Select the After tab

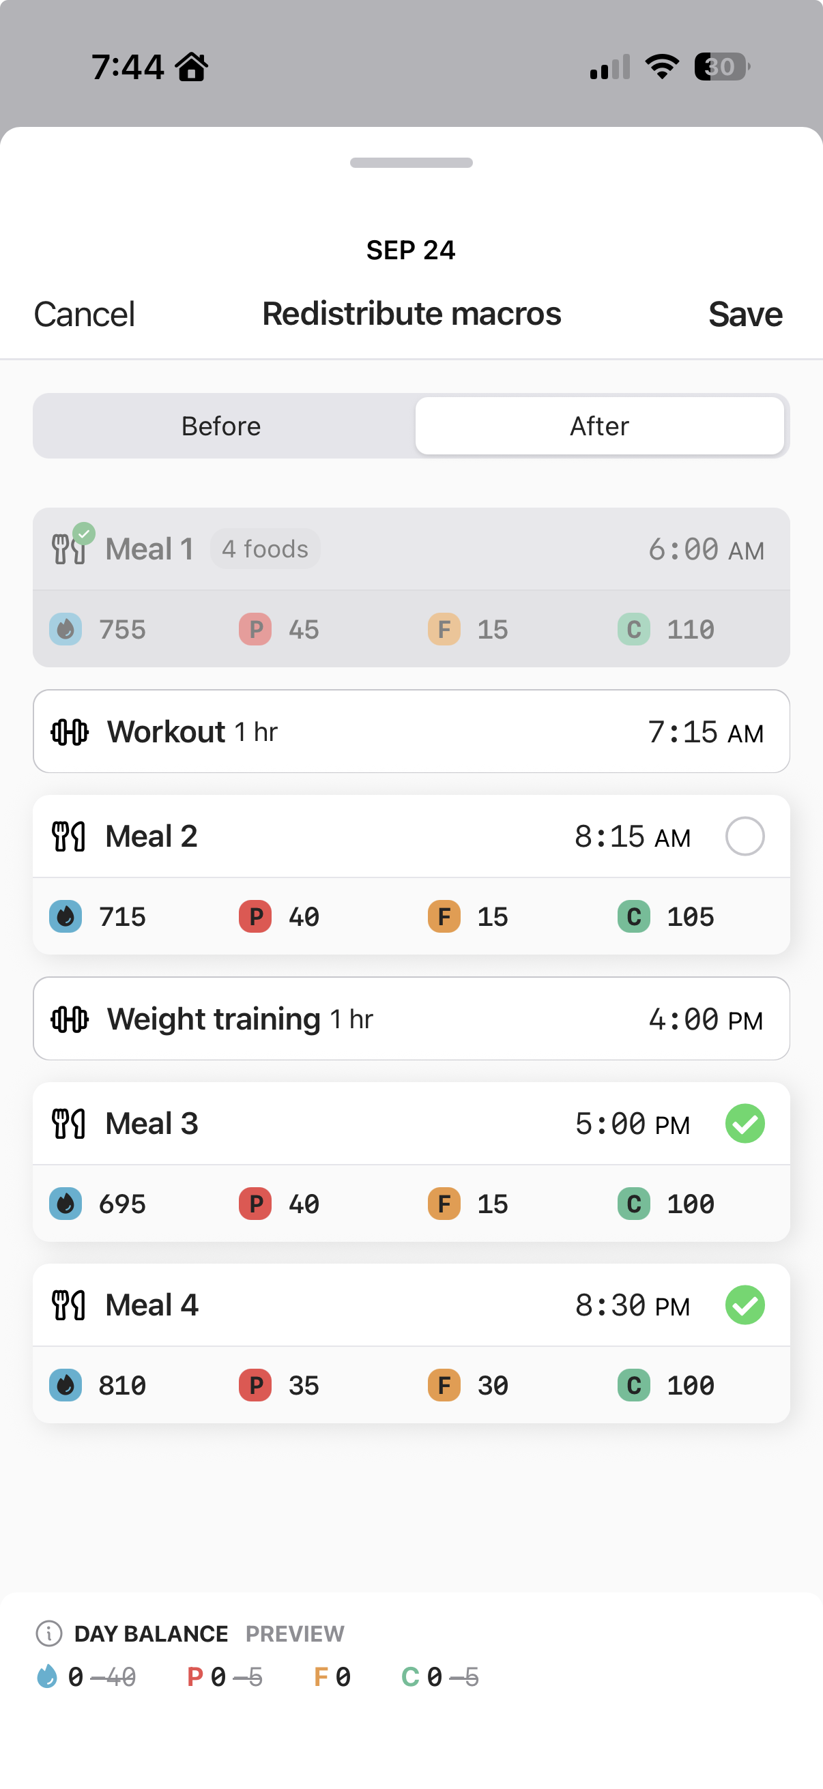[599, 426]
